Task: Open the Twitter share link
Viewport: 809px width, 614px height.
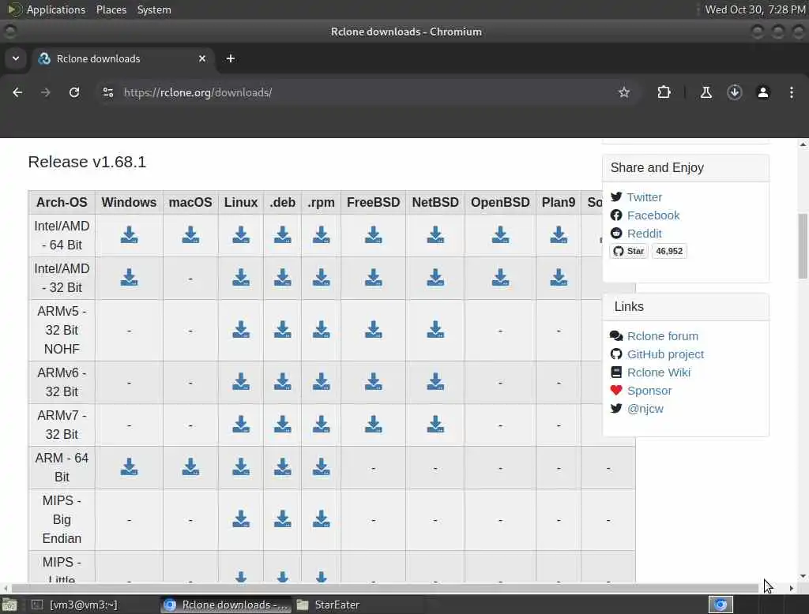Action: coord(645,197)
